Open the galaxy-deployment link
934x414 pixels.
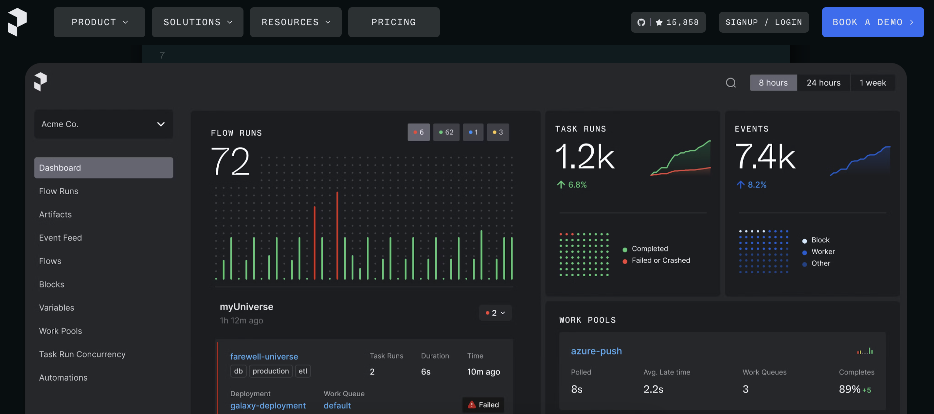[268, 406]
